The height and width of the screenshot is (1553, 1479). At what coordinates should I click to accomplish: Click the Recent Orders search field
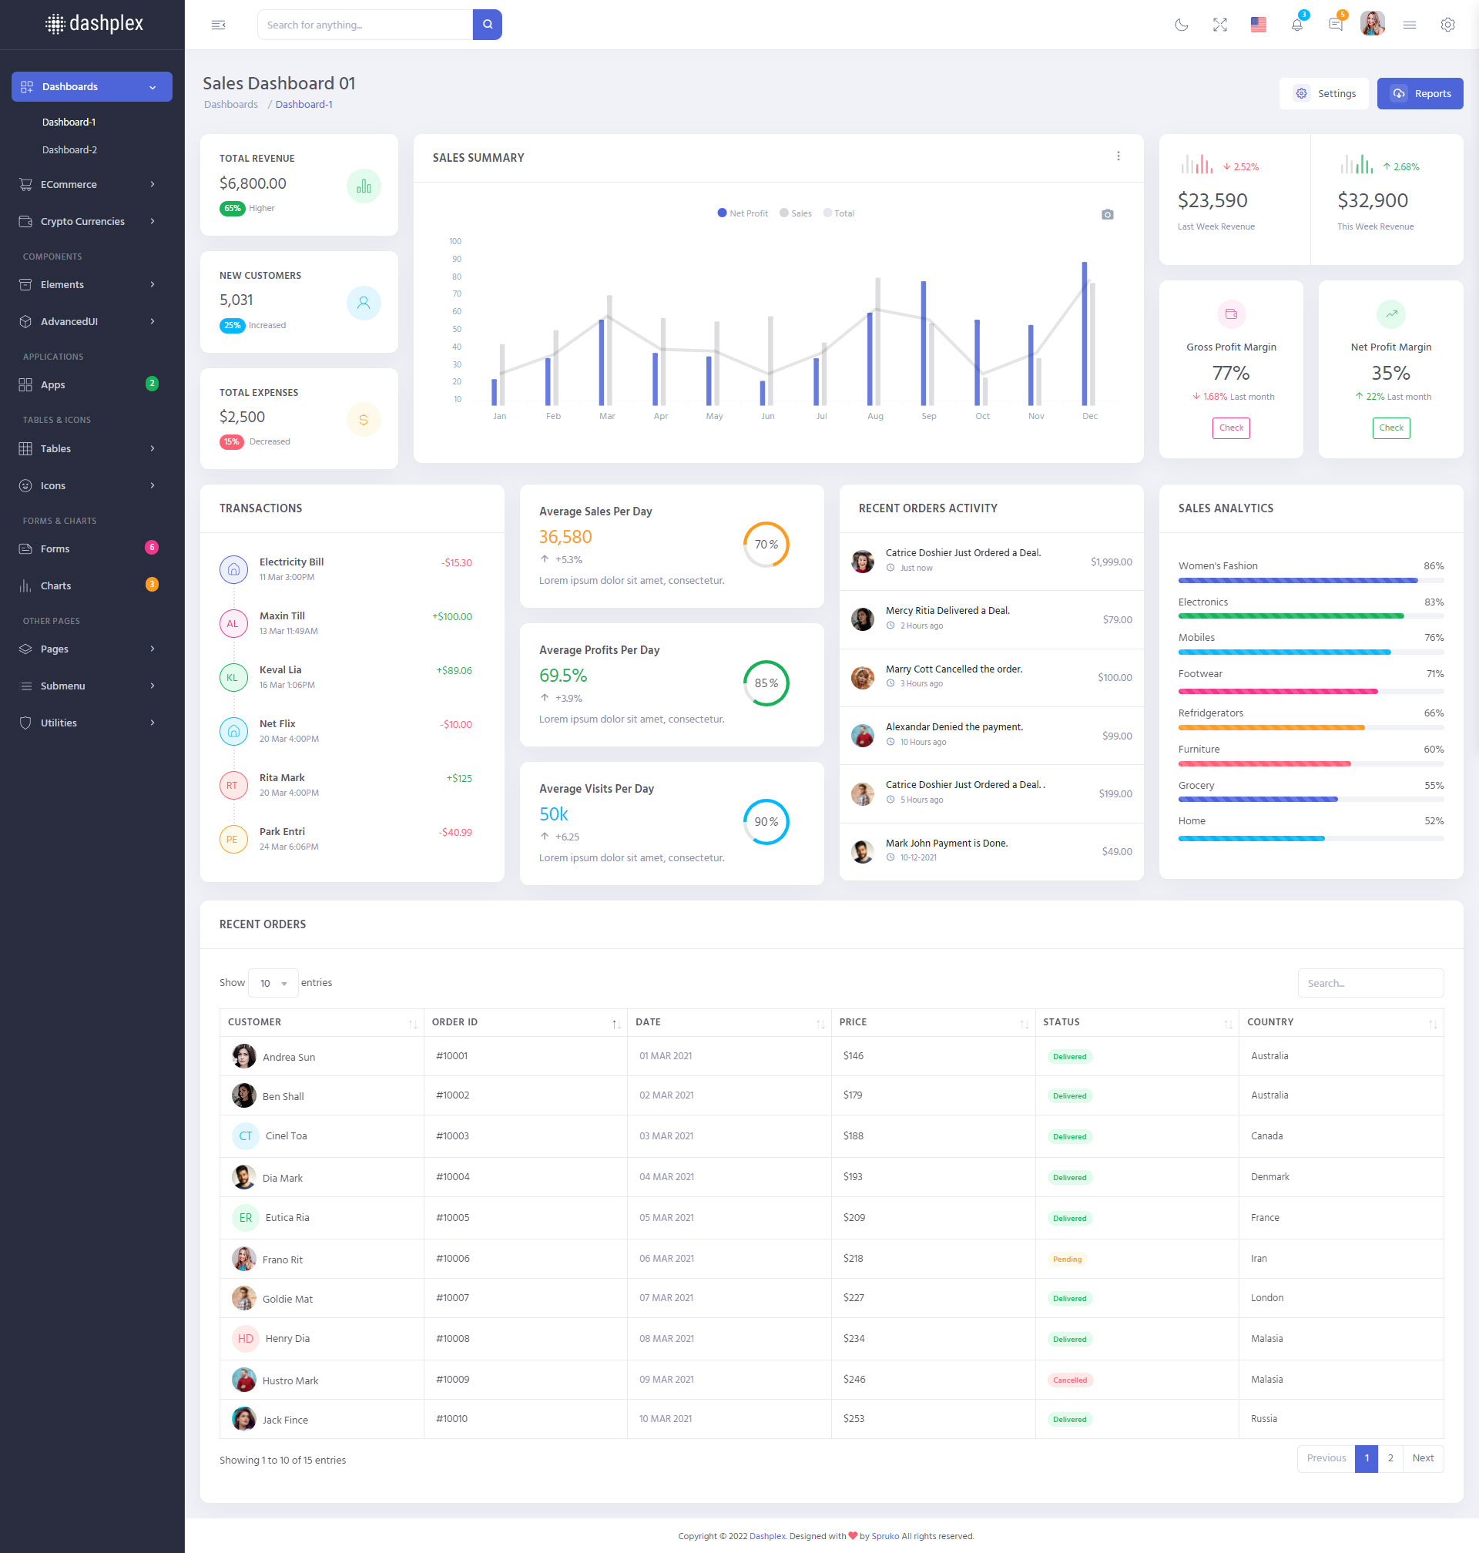coord(1370,983)
